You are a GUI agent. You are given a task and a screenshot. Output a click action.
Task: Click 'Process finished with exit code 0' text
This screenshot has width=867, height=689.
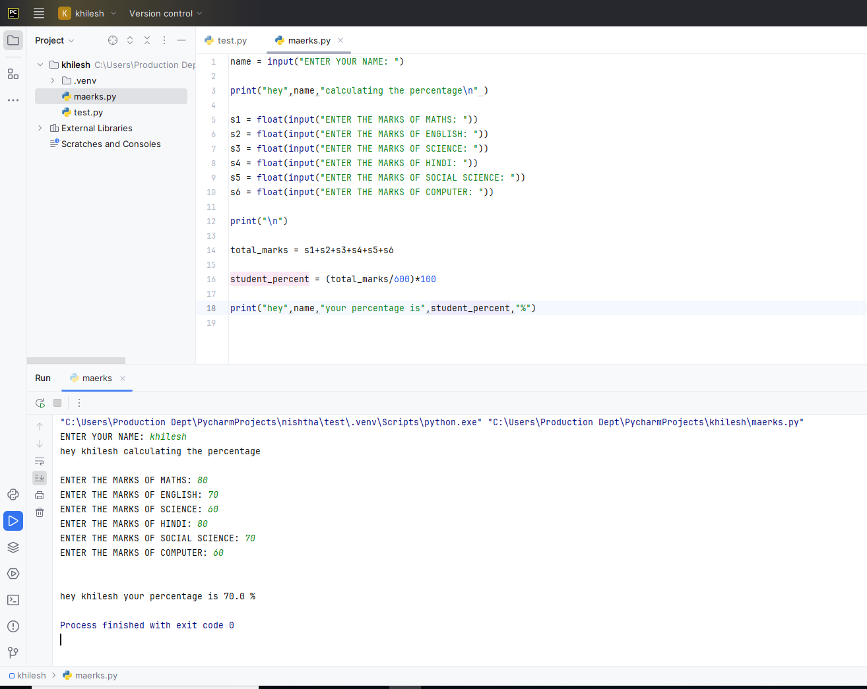click(x=147, y=625)
